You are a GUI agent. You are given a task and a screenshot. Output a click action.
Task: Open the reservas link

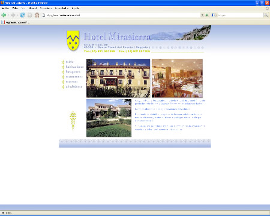(x=71, y=82)
